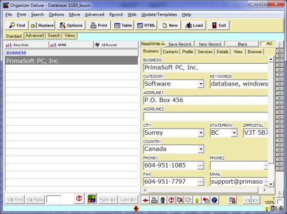Create a New database

pos(170,25)
